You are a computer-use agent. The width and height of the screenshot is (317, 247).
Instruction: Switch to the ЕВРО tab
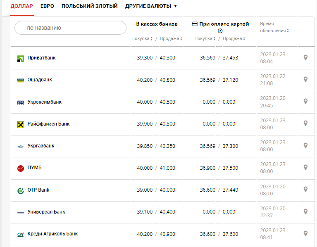click(x=47, y=6)
